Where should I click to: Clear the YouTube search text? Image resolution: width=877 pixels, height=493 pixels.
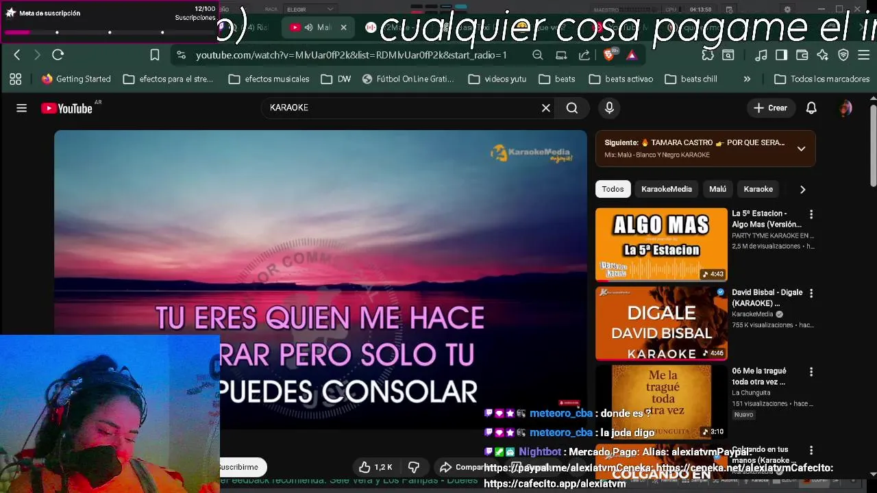point(546,108)
